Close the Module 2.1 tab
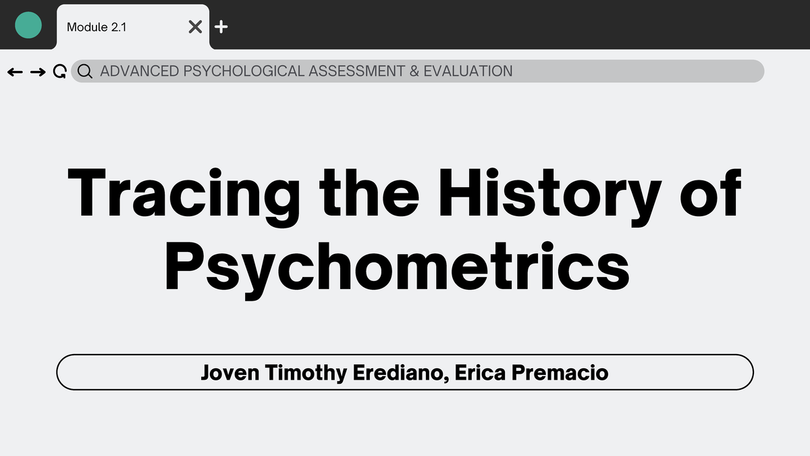This screenshot has height=456, width=810. click(194, 26)
